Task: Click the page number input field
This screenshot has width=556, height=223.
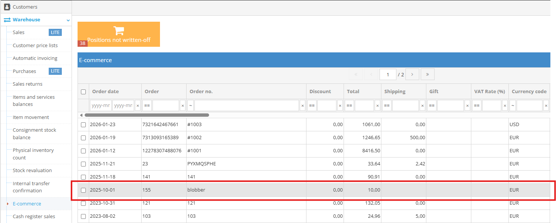Action: (388, 74)
